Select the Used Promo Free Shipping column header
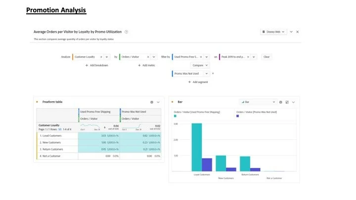 point(99,112)
